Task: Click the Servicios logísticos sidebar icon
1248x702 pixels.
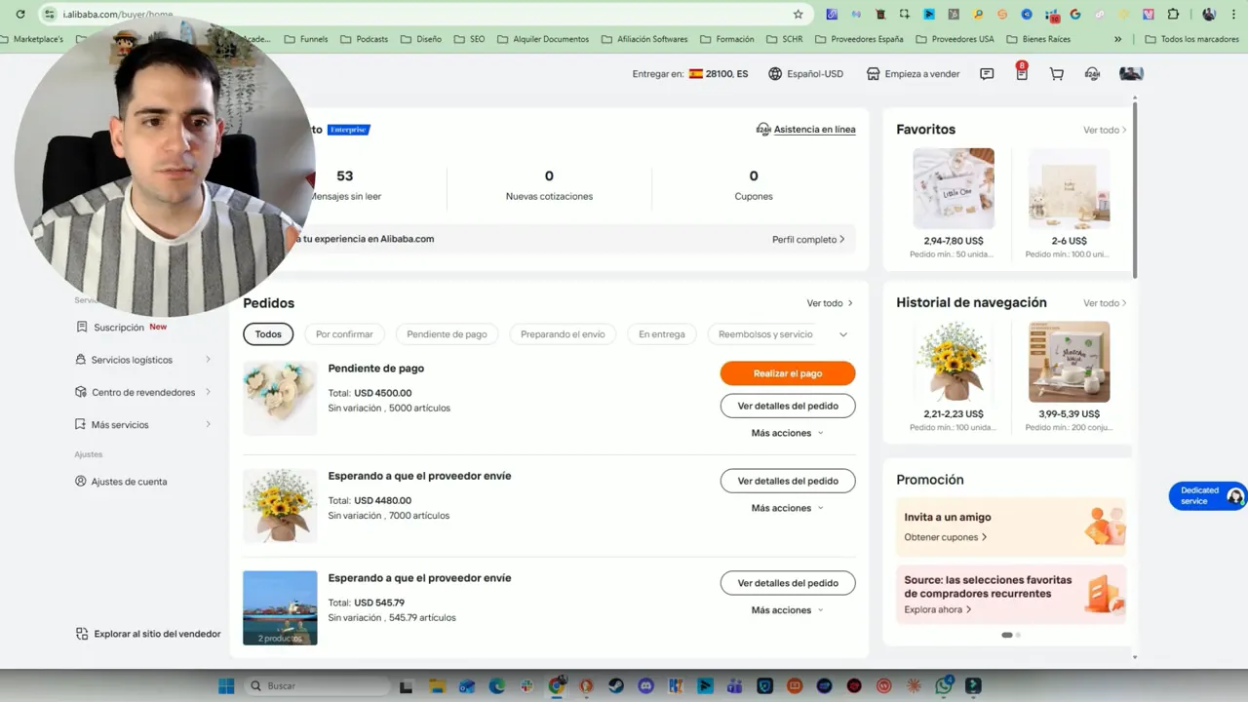Action: (x=81, y=360)
